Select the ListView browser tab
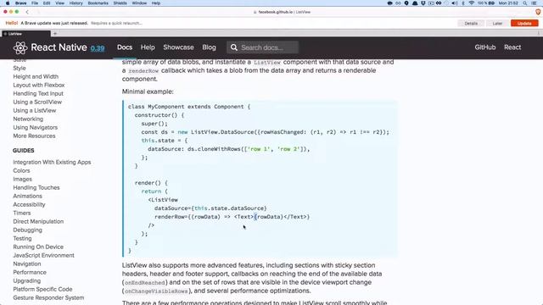Viewport: 543px width, 305px height. (x=26, y=34)
